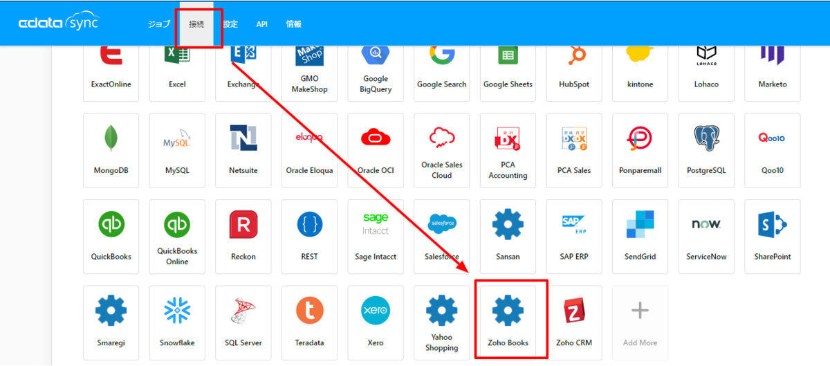Select the SAP ERP connector
Viewport: 830px width, 366px height.
pyautogui.click(x=574, y=237)
